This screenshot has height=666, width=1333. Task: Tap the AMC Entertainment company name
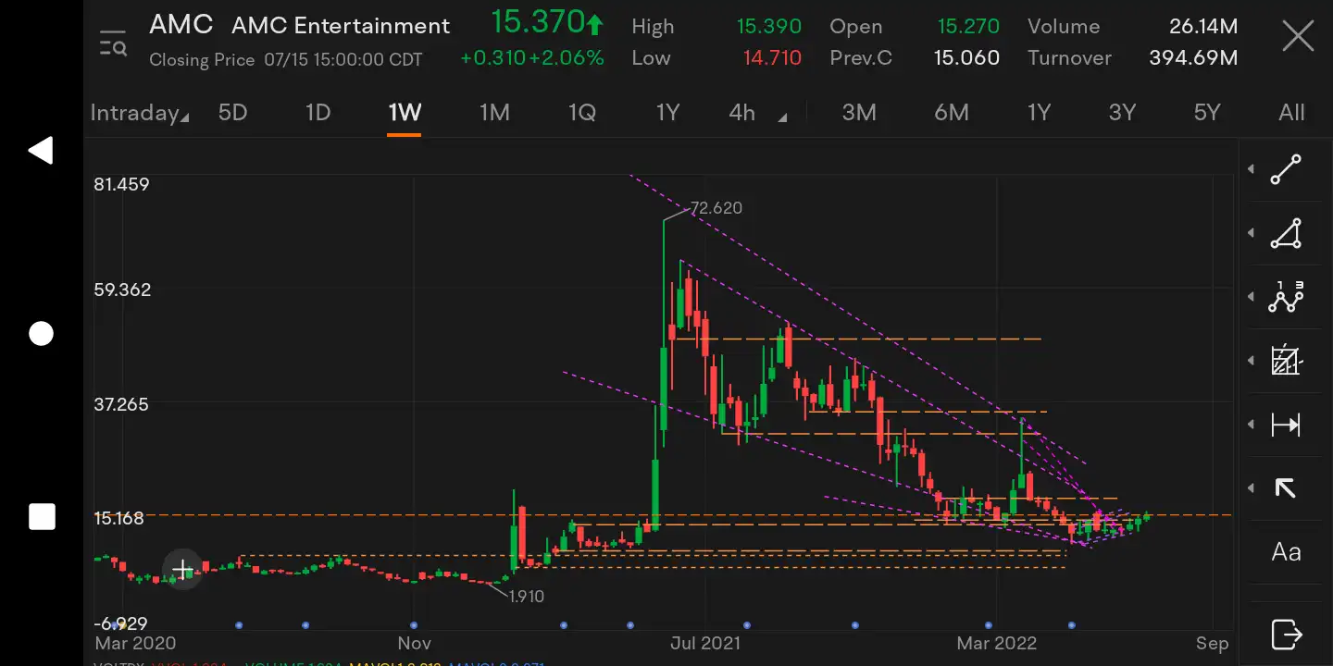point(341,25)
